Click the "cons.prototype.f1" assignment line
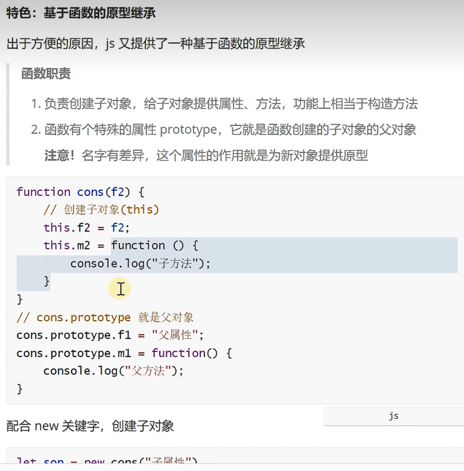Screen dimensions: 464x471 tap(110, 335)
